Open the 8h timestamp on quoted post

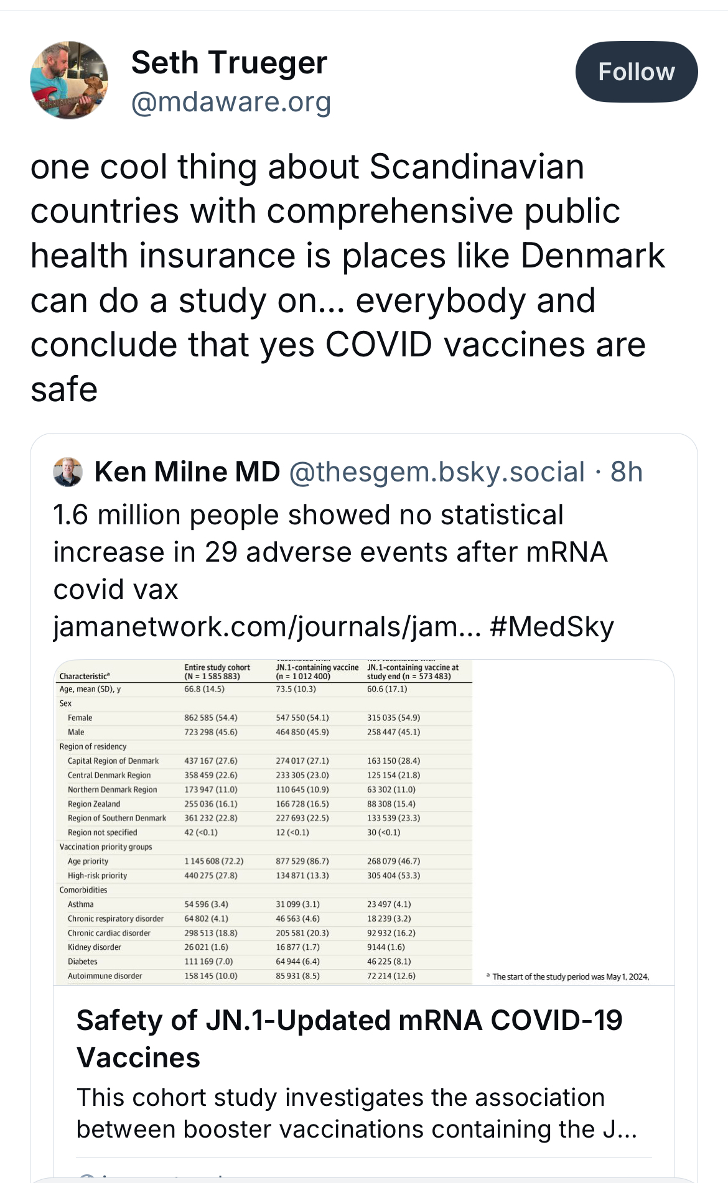tap(627, 472)
